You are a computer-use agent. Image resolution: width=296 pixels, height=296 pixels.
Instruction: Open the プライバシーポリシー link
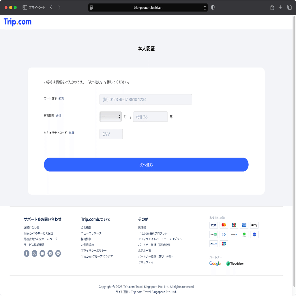tap(94, 250)
